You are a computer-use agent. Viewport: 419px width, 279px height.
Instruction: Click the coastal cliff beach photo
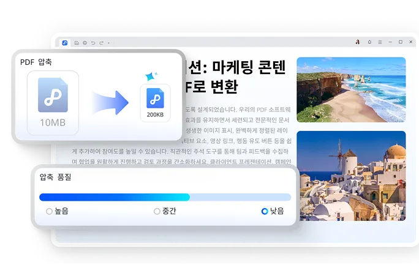pos(351,90)
